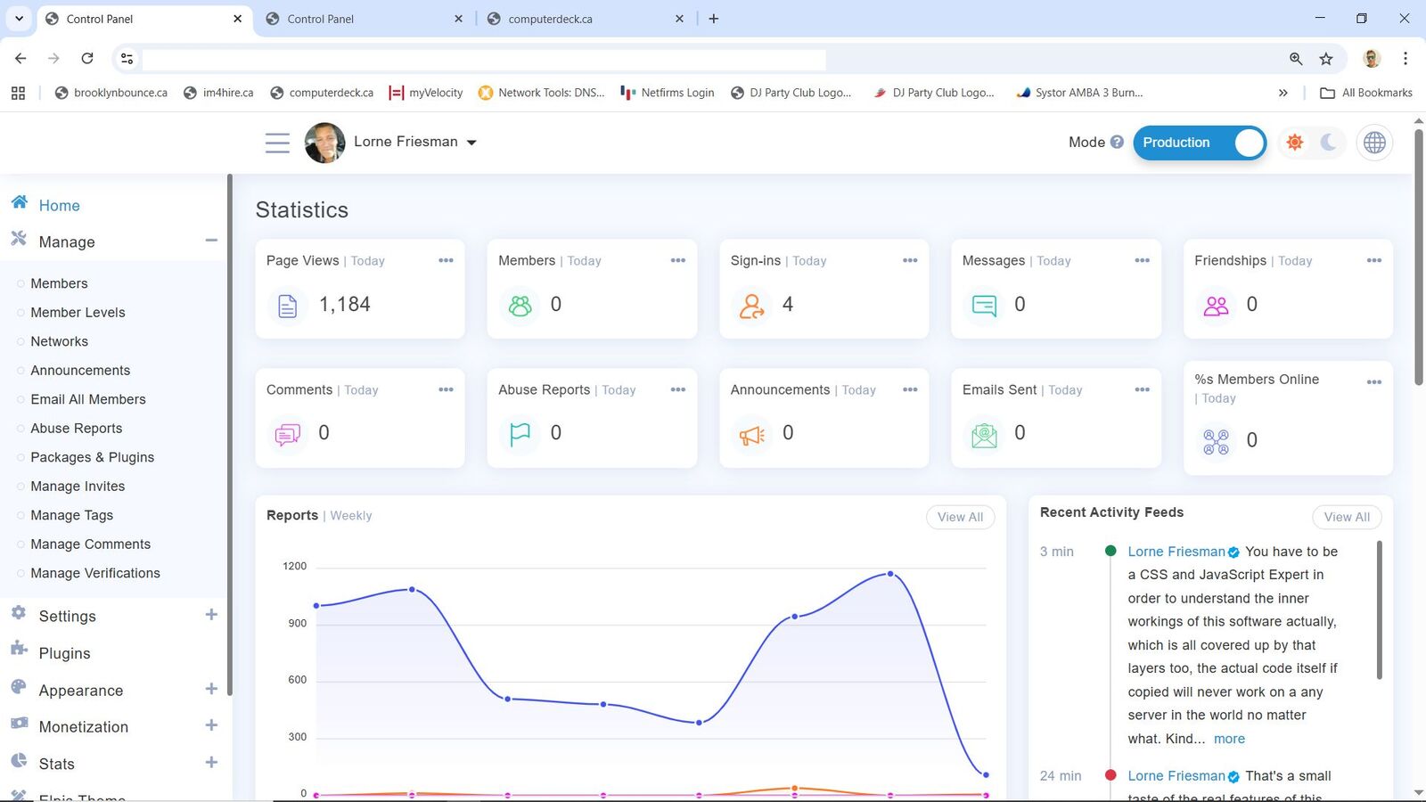The width and height of the screenshot is (1426, 802).
Task: Click the Page Views document icon
Action: point(287,306)
